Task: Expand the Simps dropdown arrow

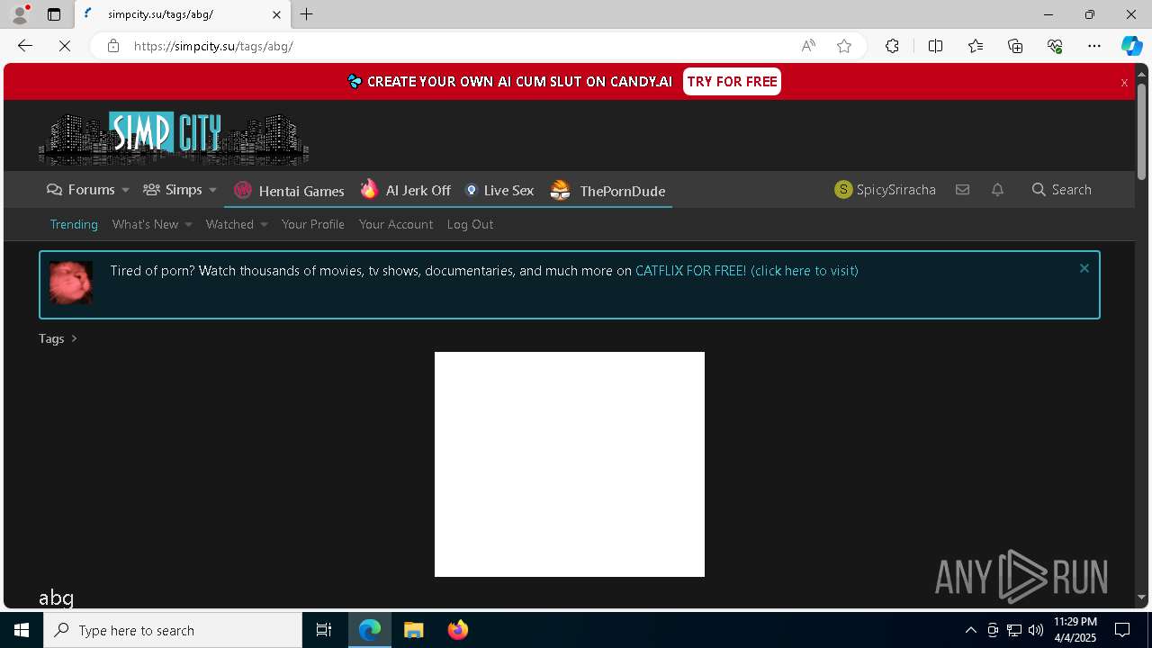Action: (212, 190)
